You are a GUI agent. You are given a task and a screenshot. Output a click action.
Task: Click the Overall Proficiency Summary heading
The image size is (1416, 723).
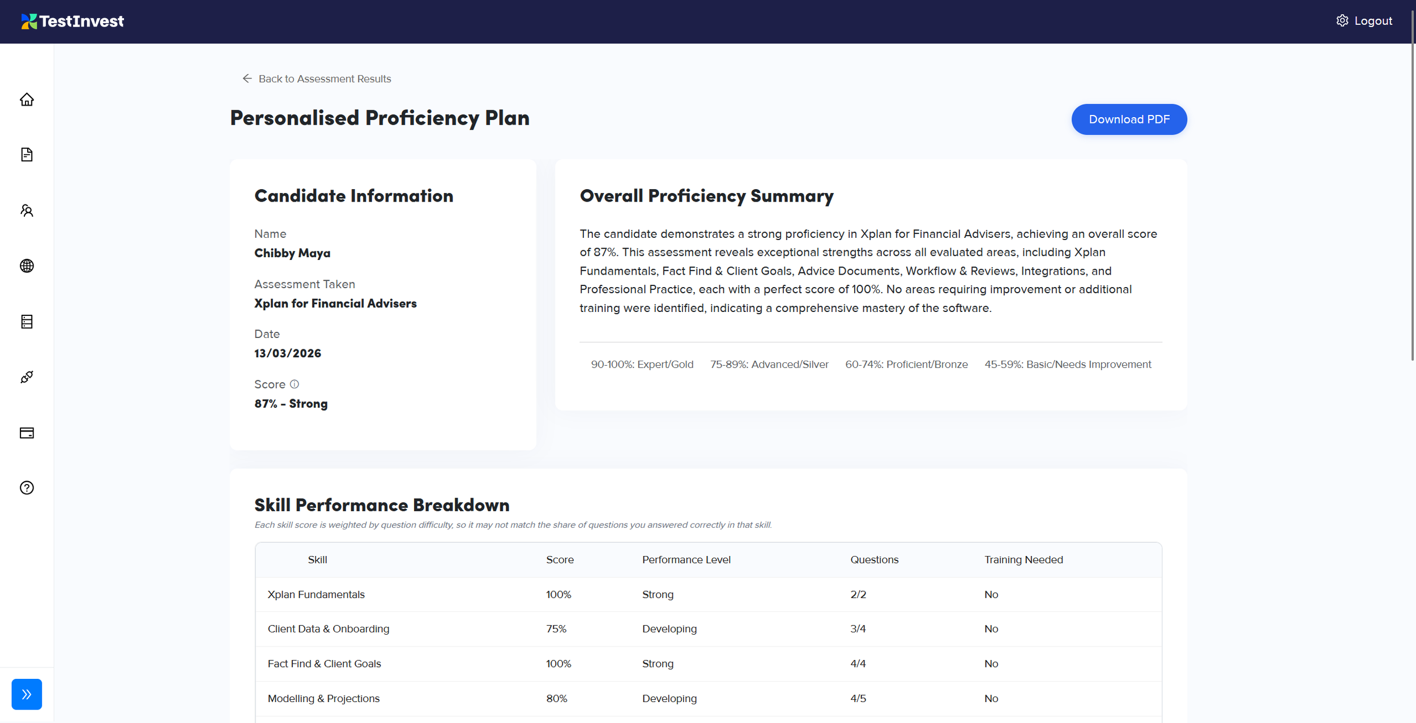706,196
